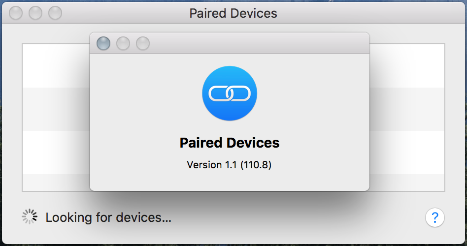The height and width of the screenshot is (246, 467).
Task: Click the About panel's zoom button
Action: click(143, 44)
